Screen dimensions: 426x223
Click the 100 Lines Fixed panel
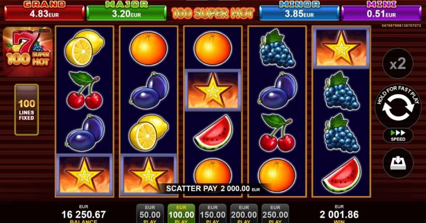pos(26,110)
